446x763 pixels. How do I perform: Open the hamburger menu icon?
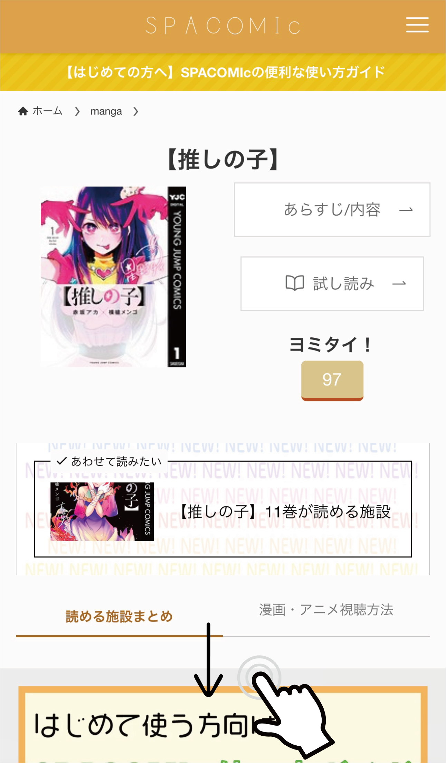[417, 25]
